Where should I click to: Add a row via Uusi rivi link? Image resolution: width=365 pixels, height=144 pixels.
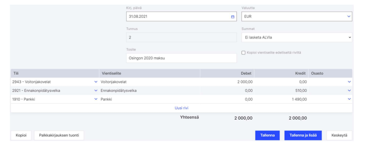181,108
